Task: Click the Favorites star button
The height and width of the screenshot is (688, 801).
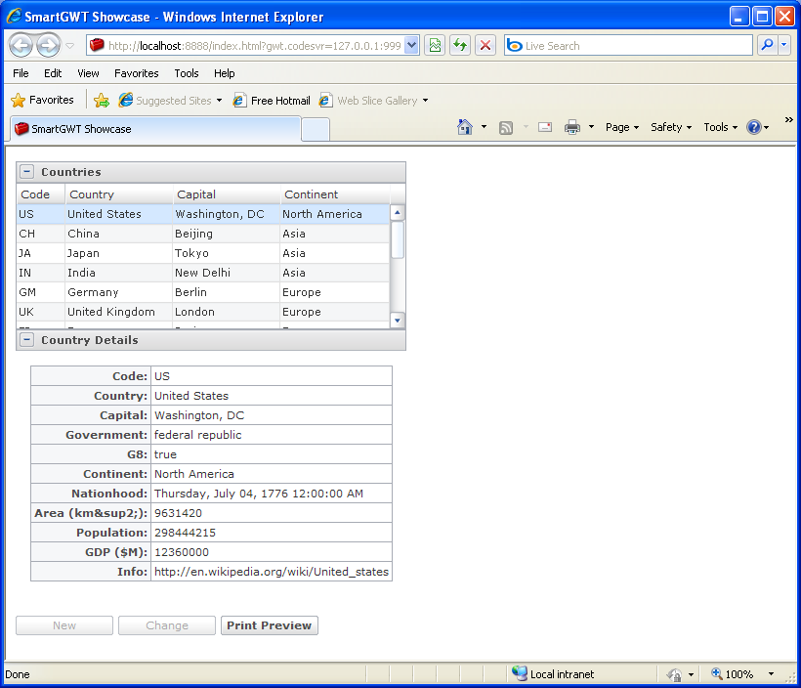Action: (42, 100)
